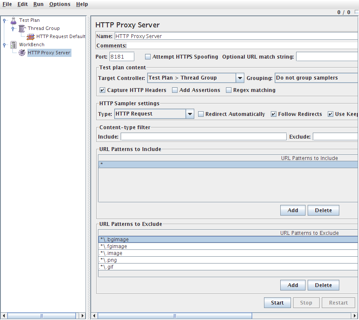Image resolution: width=359 pixels, height=320 pixels.
Task: Click the HTTP Request Defaults icon
Action: [30, 37]
